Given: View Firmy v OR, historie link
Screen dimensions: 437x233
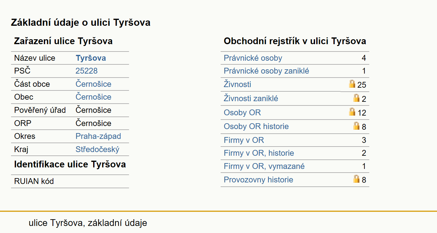Looking at the screenshot, I should pyautogui.click(x=259, y=153).
